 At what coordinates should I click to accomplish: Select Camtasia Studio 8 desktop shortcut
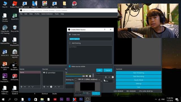15,90
